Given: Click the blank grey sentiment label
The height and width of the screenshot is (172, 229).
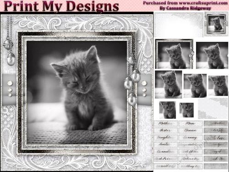Looking at the screenshot, I should tap(216, 166).
